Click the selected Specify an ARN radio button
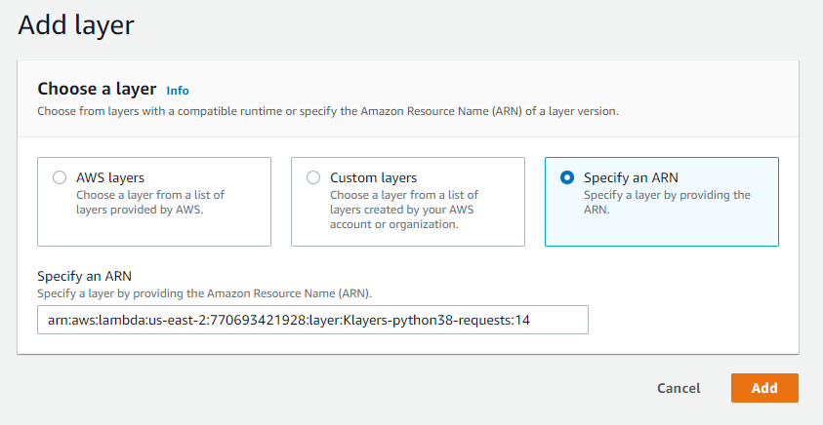 coord(567,178)
